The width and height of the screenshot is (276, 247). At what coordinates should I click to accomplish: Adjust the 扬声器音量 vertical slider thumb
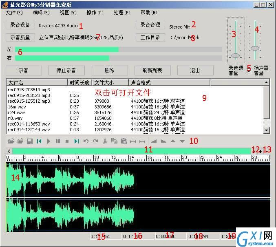[x=255, y=48]
